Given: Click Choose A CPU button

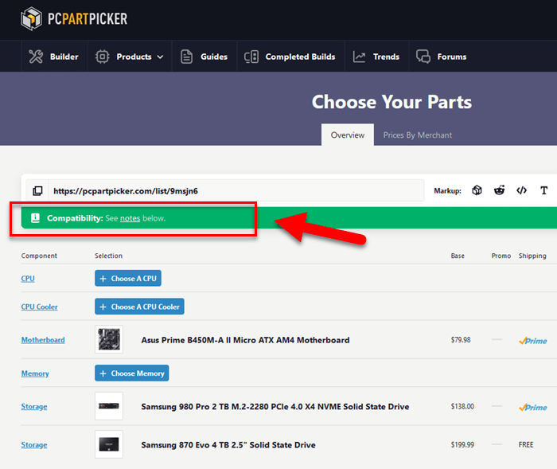Looking at the screenshot, I should 128,278.
